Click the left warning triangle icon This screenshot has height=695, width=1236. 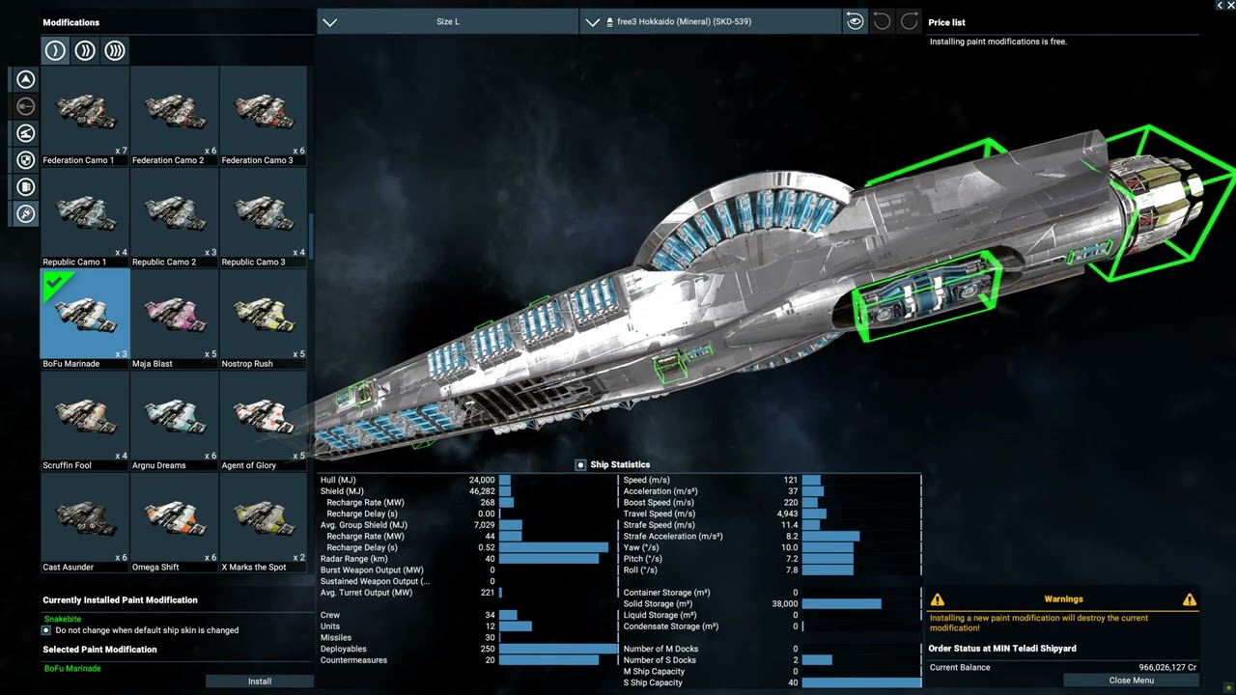pos(938,599)
